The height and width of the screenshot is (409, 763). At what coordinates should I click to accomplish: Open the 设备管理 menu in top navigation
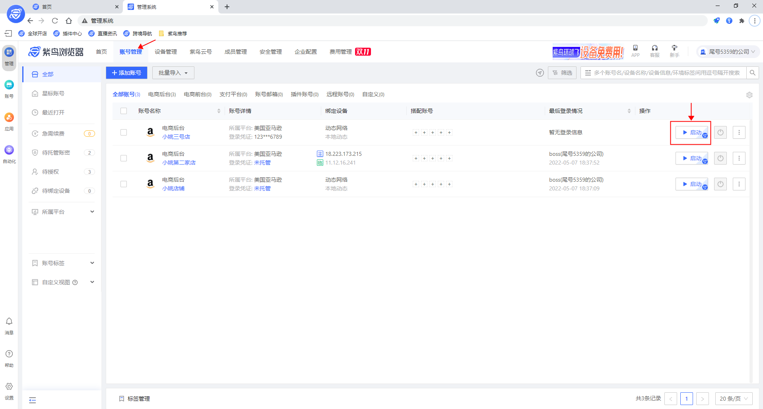click(165, 51)
